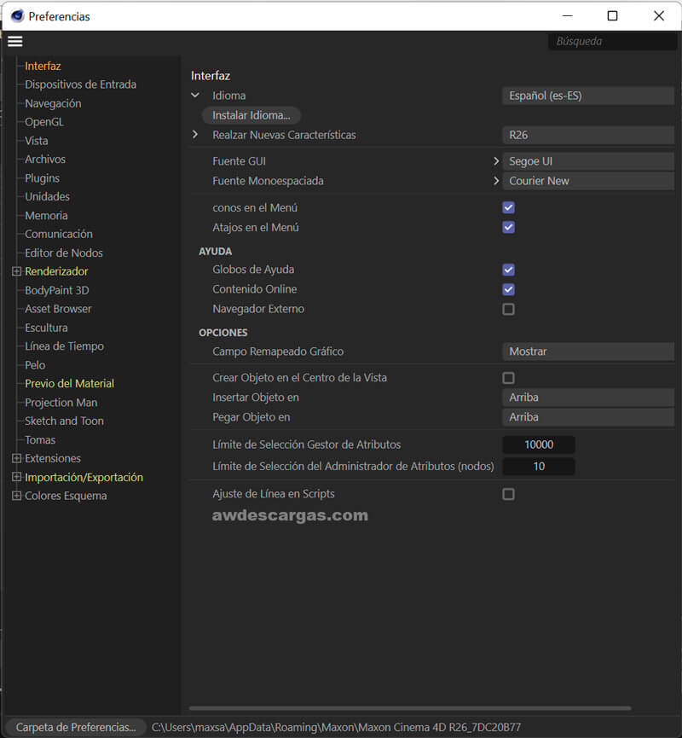The image size is (682, 738).
Task: Select Asset Browser category
Action: click(58, 309)
